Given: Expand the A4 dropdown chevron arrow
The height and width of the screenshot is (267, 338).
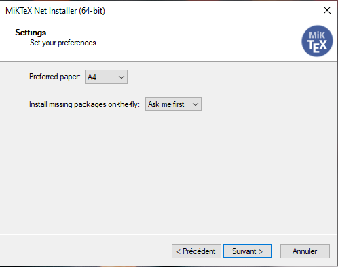Looking at the screenshot, I should coord(121,77).
